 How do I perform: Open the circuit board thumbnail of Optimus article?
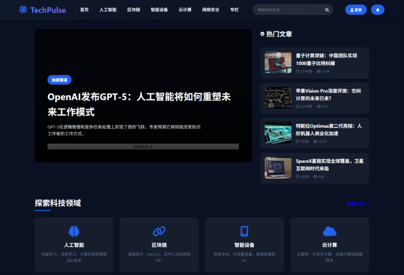278,133
